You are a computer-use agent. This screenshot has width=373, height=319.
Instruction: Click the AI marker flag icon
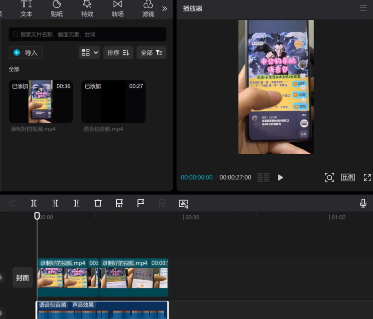[x=119, y=203]
